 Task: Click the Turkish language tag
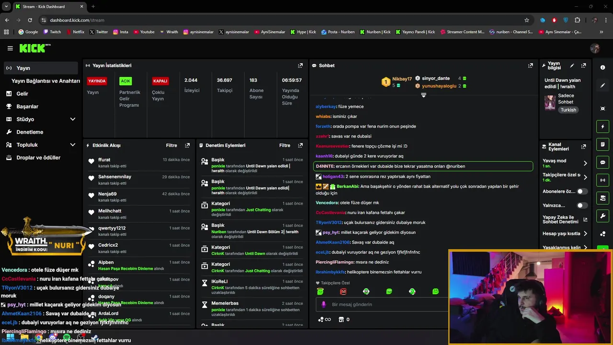coord(568,110)
